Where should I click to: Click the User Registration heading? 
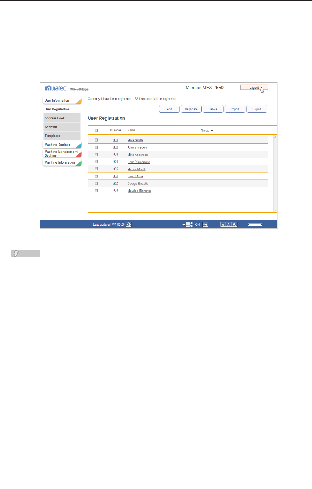point(106,118)
